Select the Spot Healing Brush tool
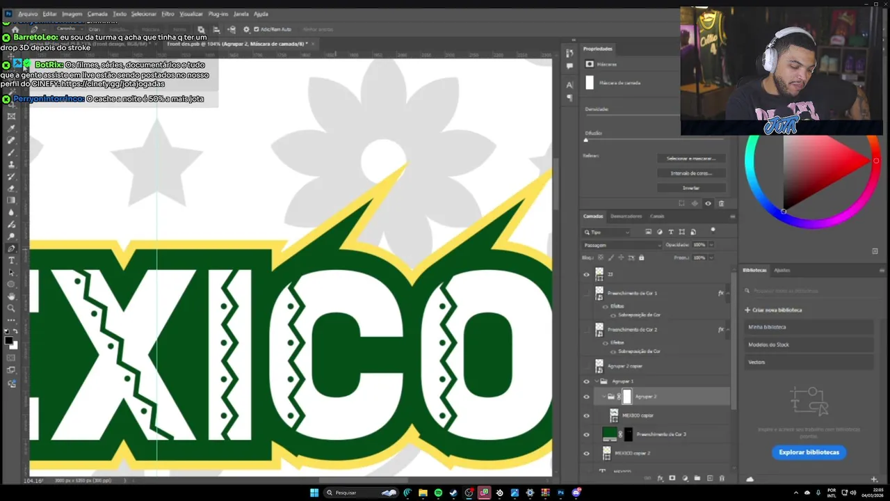Viewport: 890px width, 501px height. point(11,140)
